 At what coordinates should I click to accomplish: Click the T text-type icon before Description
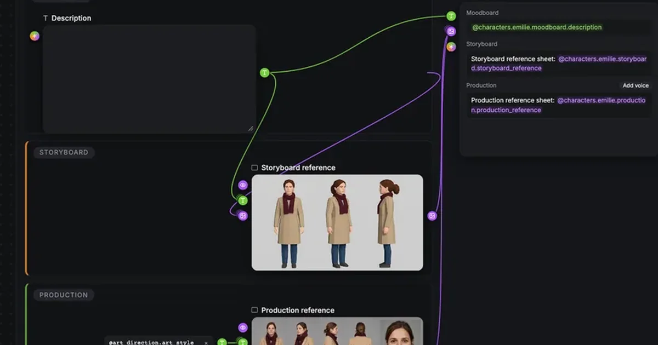[46, 18]
